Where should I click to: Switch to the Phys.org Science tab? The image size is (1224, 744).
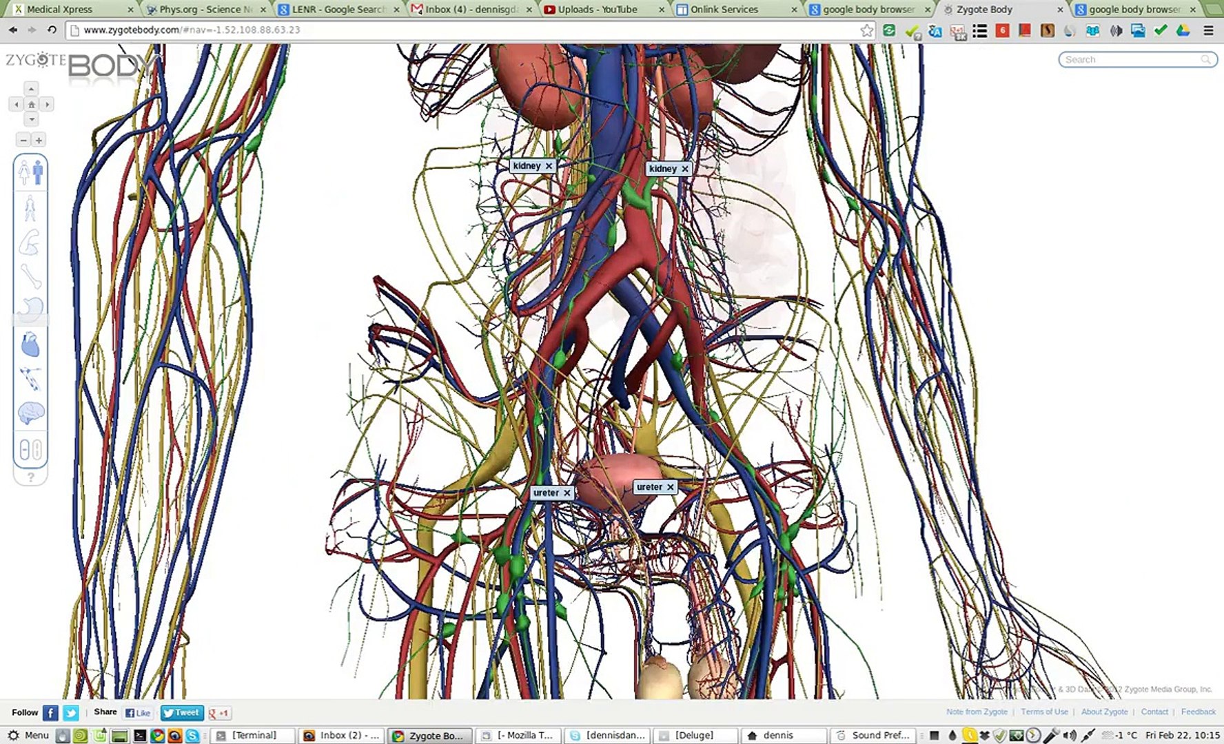[205, 9]
